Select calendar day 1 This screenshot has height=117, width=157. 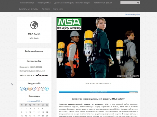click(x=22, y=108)
